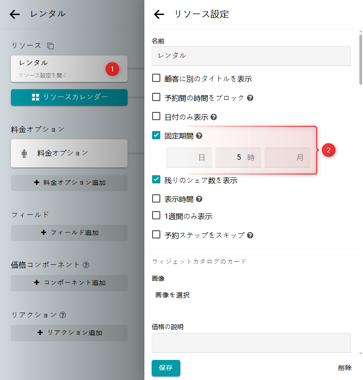Click help icon beside 表示時間

[x=199, y=199]
